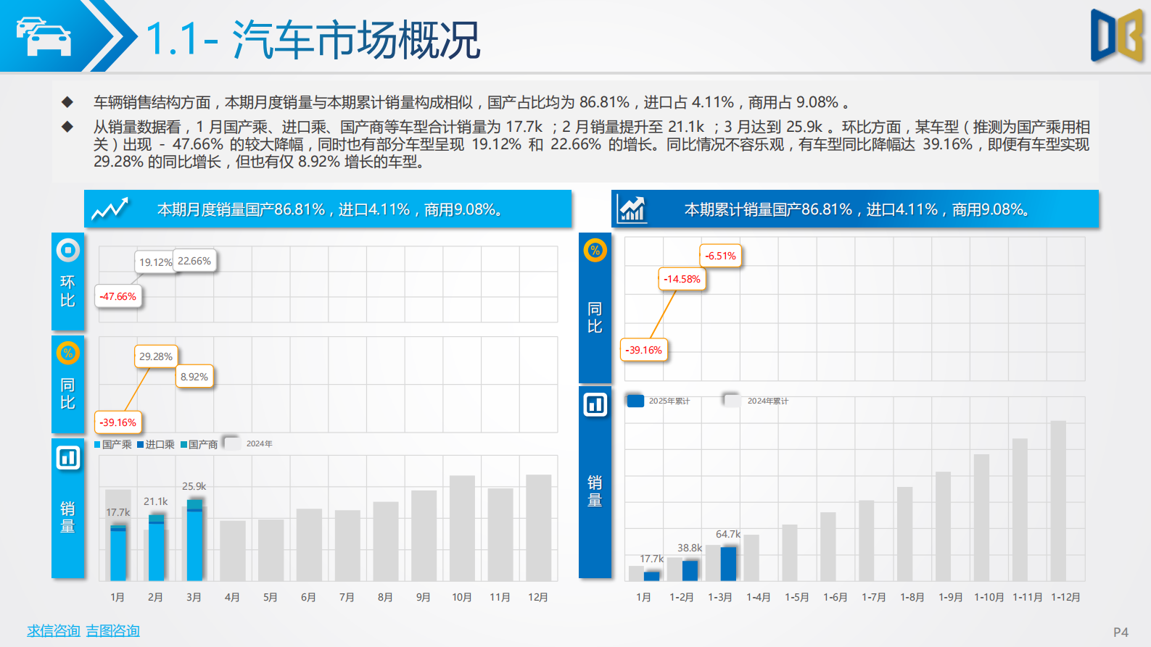The height and width of the screenshot is (647, 1151).
Task: Click the 38.8k cumulative value label
Action: [x=690, y=548]
